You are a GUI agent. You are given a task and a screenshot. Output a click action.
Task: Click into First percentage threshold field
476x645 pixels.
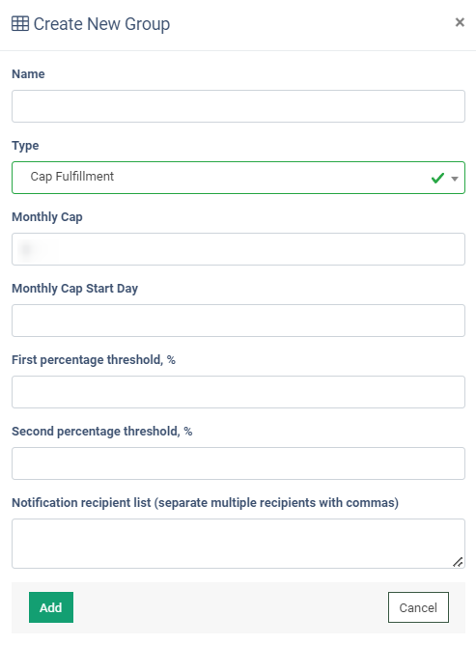tap(238, 392)
